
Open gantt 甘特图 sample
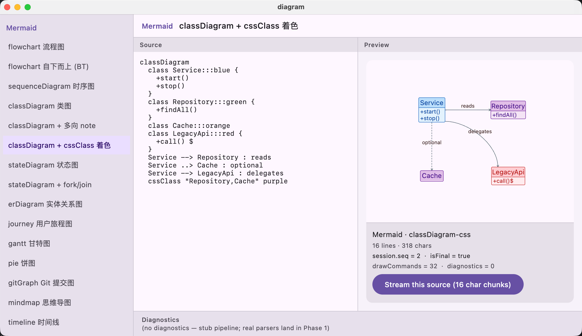[x=66, y=243]
